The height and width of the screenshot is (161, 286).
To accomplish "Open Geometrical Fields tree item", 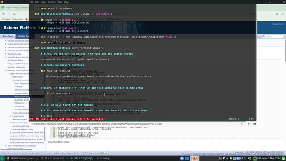I will (20, 119).
